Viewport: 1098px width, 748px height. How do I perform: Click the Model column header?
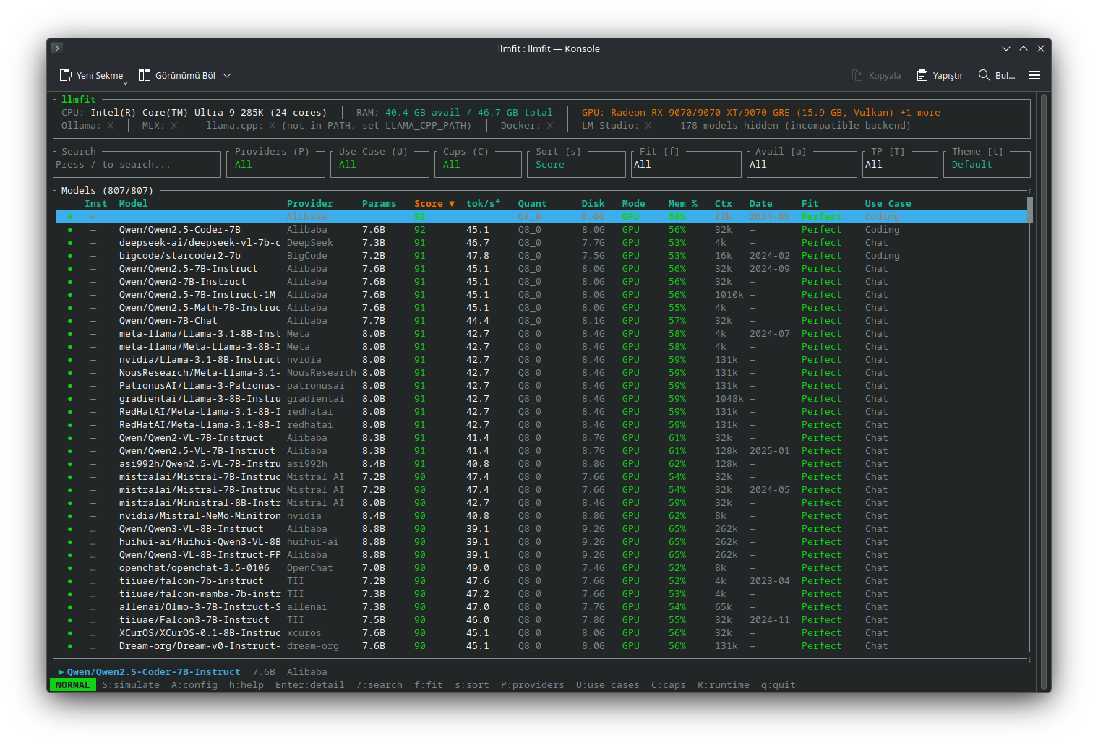133,204
